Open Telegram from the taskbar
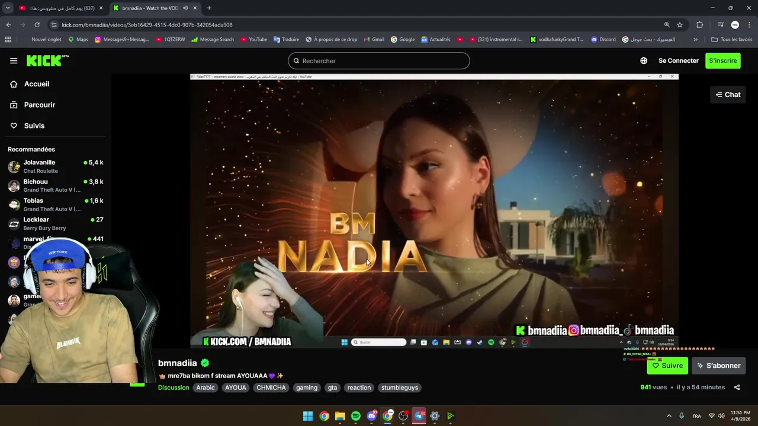758x426 pixels. [419, 416]
